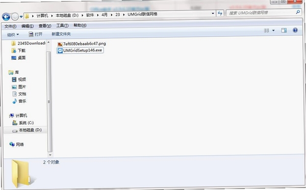Select 网络 in the navigation pane

[17, 145]
